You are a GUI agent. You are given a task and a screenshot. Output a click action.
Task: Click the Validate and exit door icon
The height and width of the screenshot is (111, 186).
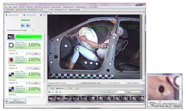point(6,15)
